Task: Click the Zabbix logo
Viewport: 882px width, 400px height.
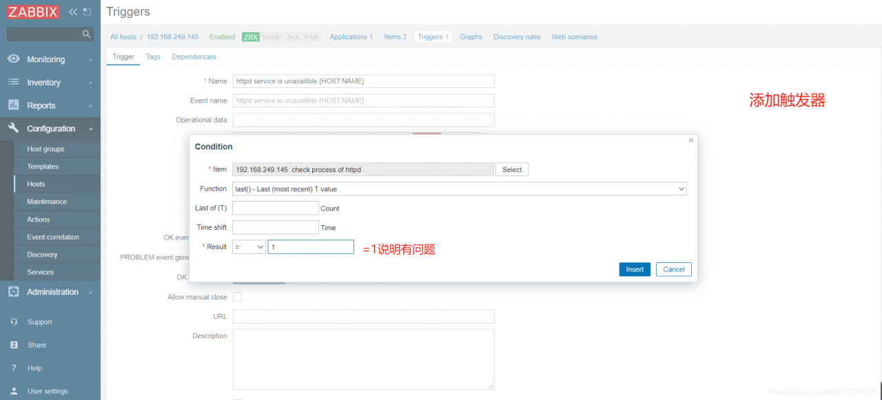Action: coord(33,12)
